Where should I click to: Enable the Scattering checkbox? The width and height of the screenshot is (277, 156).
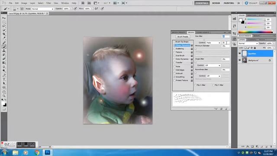(174, 49)
